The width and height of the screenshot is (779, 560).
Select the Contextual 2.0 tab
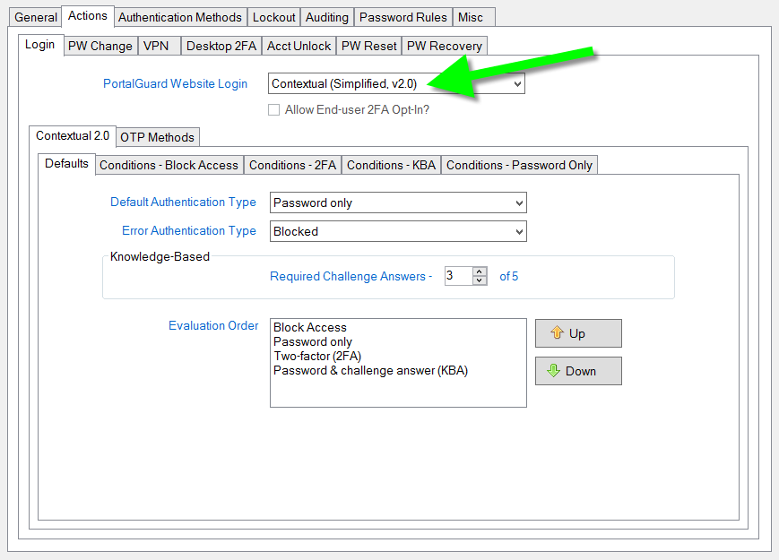tap(73, 136)
